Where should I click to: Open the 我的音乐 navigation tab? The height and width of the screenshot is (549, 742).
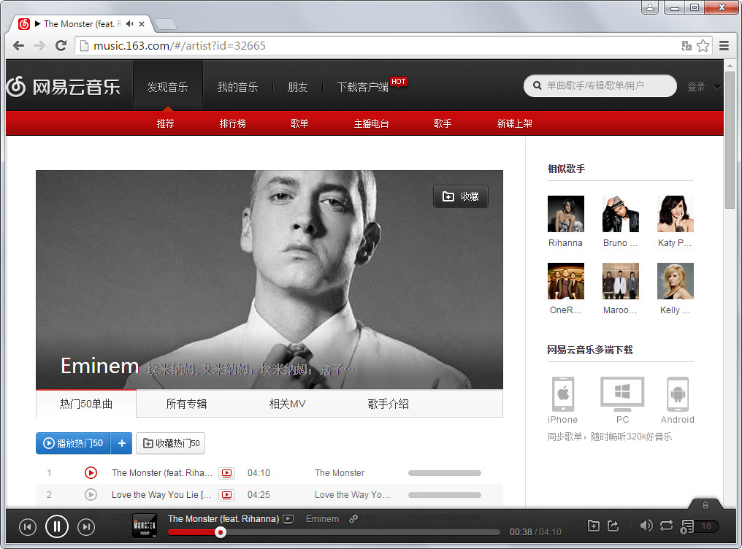237,87
